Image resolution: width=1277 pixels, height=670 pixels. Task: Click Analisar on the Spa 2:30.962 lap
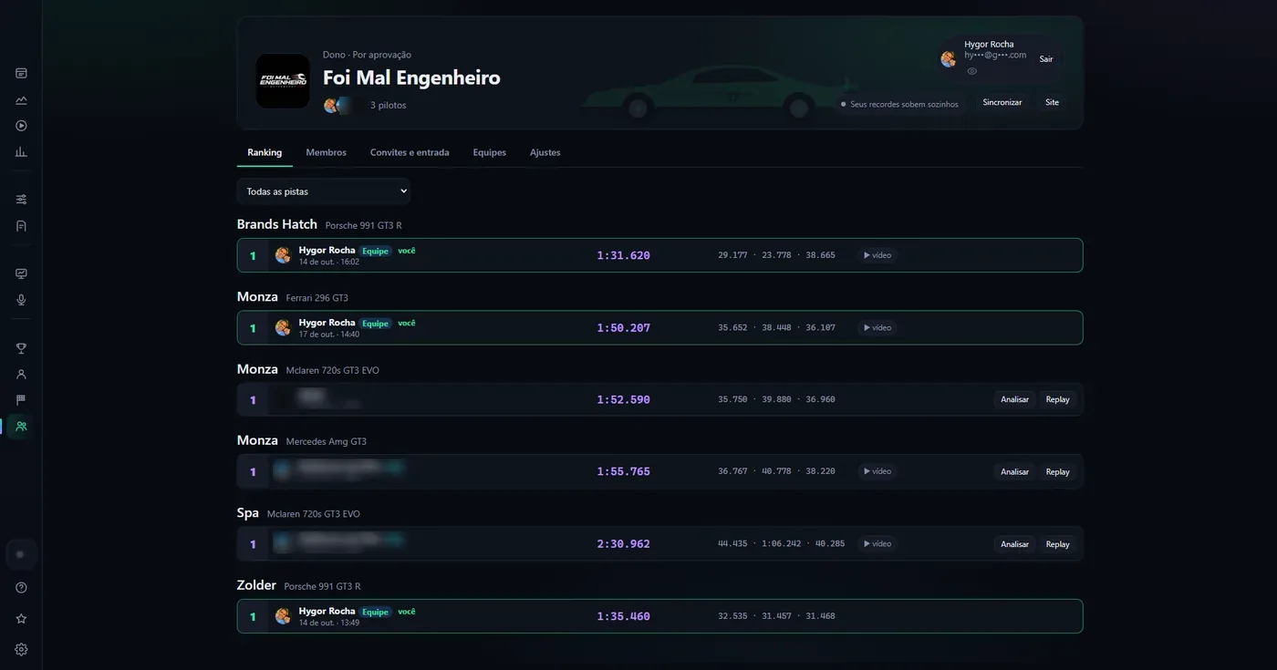pos(1014,544)
